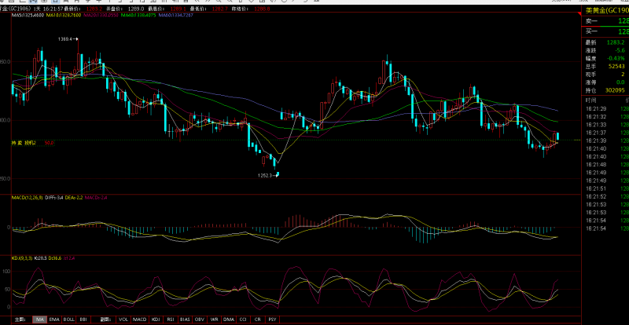Viewport: 629px width, 325px height.
Task: Choose the WR indicator
Action: coord(214,320)
